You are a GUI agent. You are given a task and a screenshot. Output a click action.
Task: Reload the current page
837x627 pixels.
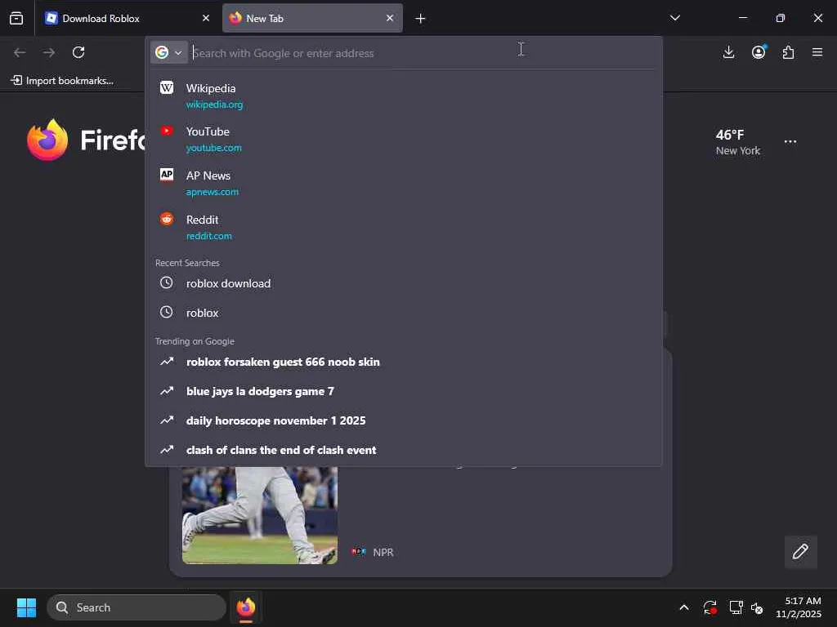(x=78, y=52)
